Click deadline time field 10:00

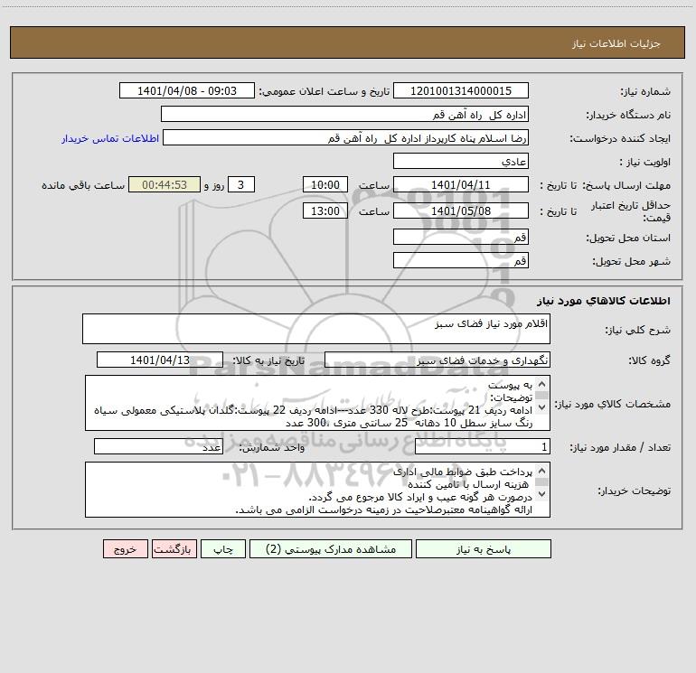324,184
